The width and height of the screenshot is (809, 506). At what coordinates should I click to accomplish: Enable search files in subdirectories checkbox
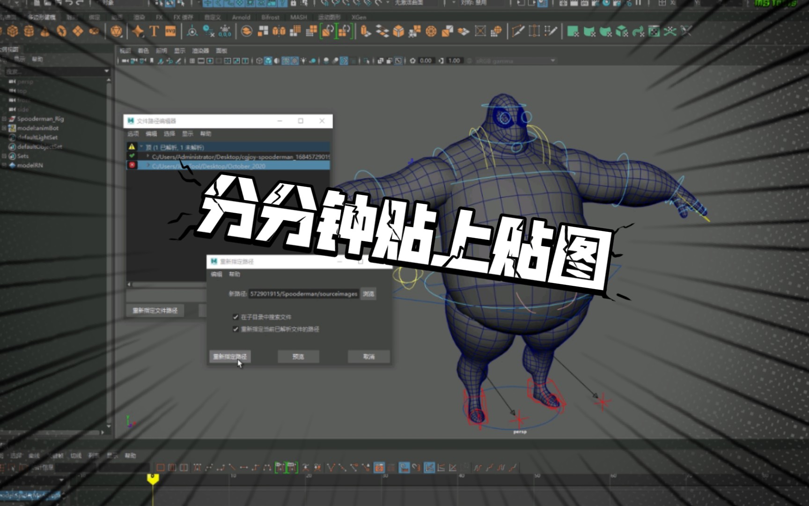pyautogui.click(x=235, y=317)
